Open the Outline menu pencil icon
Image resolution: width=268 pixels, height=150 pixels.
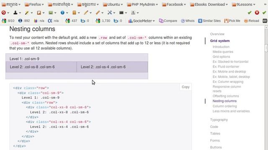point(86,12)
